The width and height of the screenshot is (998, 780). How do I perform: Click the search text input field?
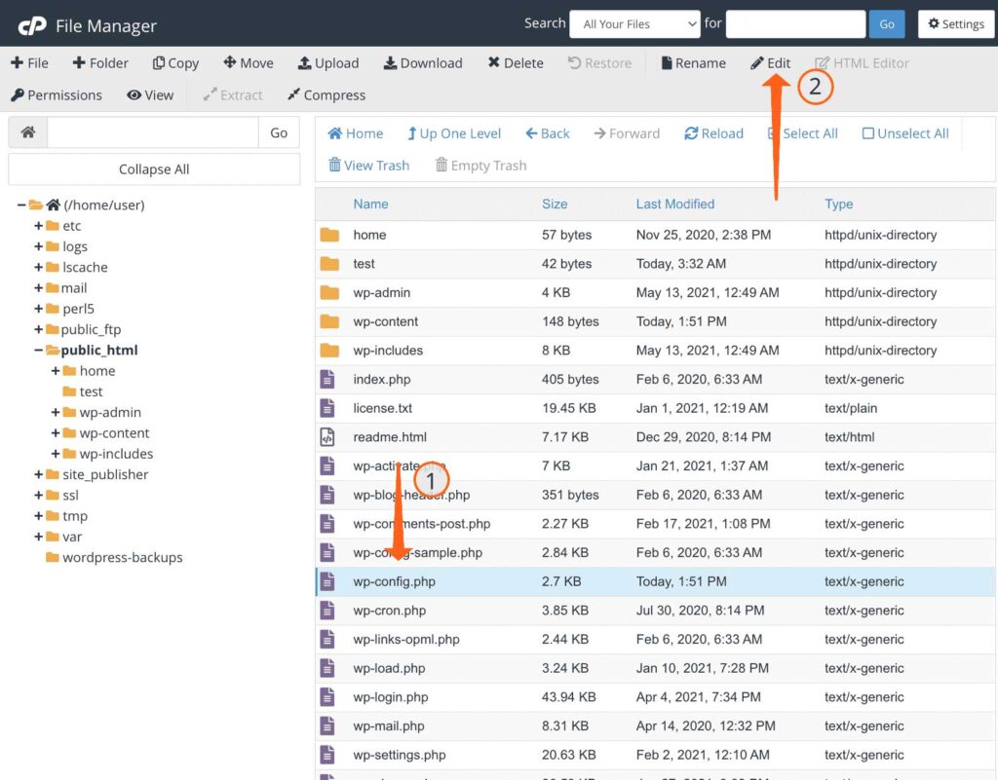pyautogui.click(x=795, y=24)
